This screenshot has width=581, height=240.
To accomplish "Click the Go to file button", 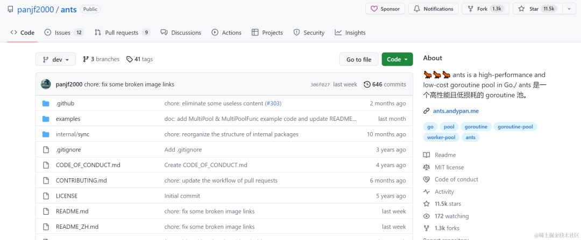I will click(359, 59).
